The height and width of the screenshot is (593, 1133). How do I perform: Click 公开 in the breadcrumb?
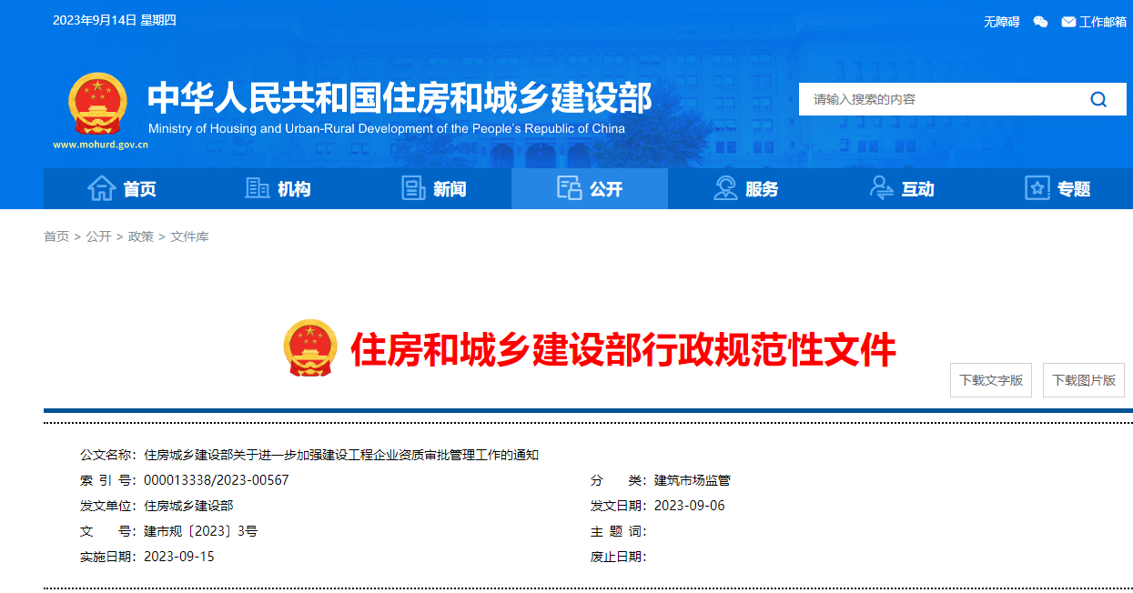[x=98, y=236]
